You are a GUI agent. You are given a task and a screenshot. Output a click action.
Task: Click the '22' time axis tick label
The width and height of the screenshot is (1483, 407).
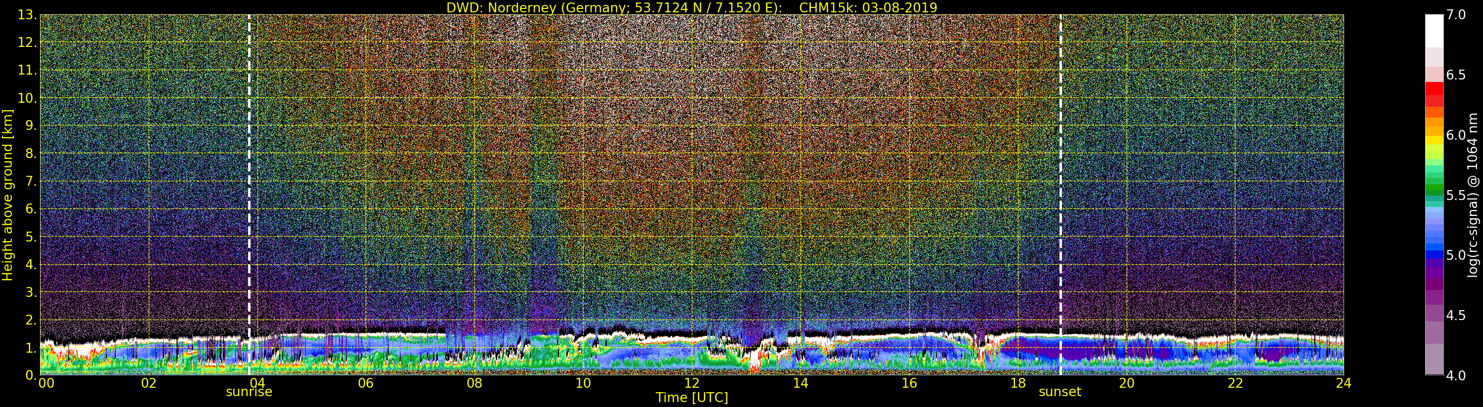click(x=1235, y=383)
